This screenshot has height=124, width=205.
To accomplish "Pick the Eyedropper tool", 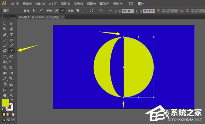I will tap(5, 78).
